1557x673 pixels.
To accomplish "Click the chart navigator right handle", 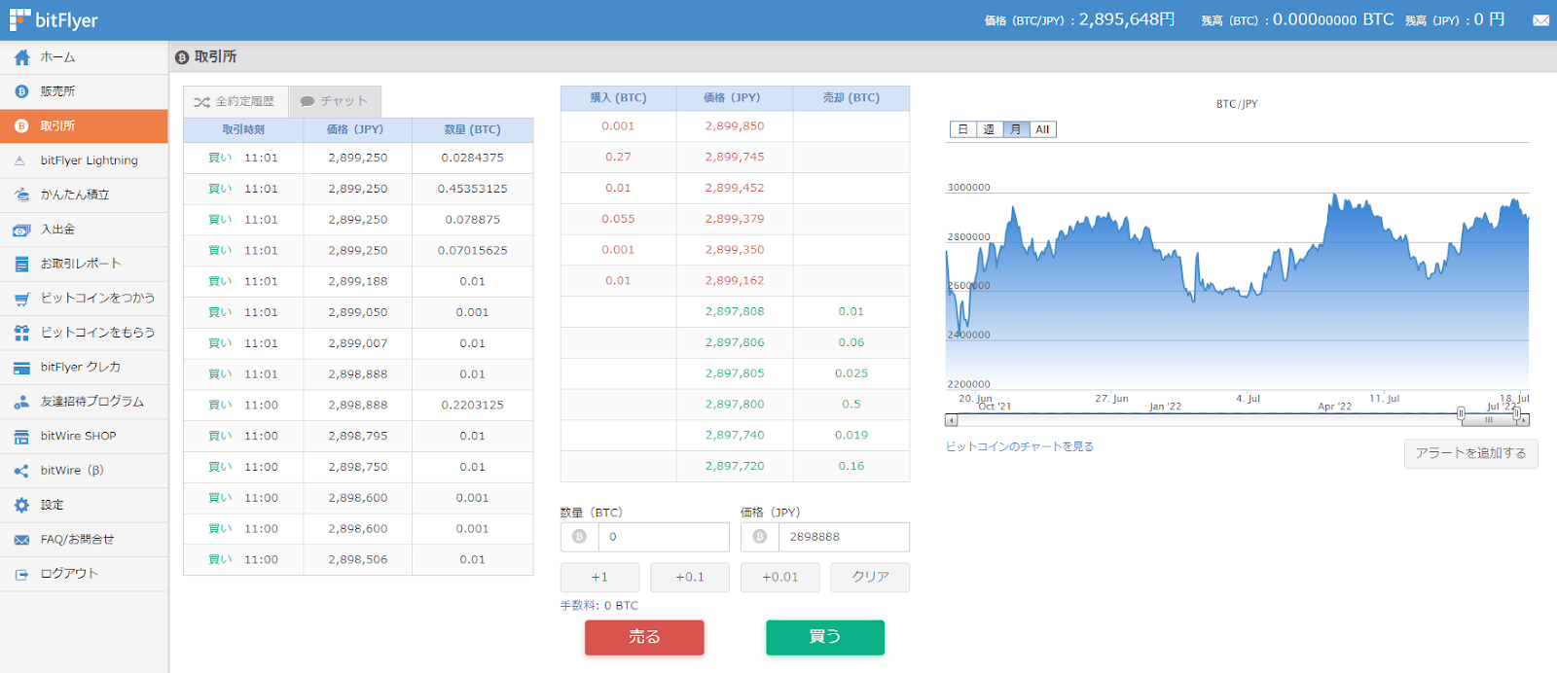I will click(1516, 414).
